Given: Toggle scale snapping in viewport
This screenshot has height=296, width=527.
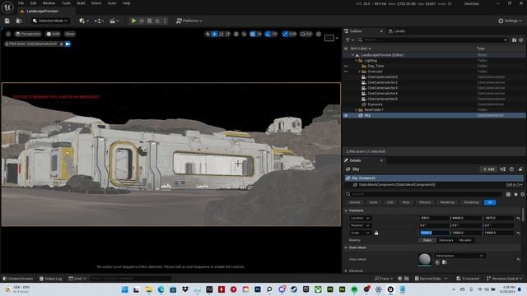Looking at the screenshot, I should tap(286, 34).
